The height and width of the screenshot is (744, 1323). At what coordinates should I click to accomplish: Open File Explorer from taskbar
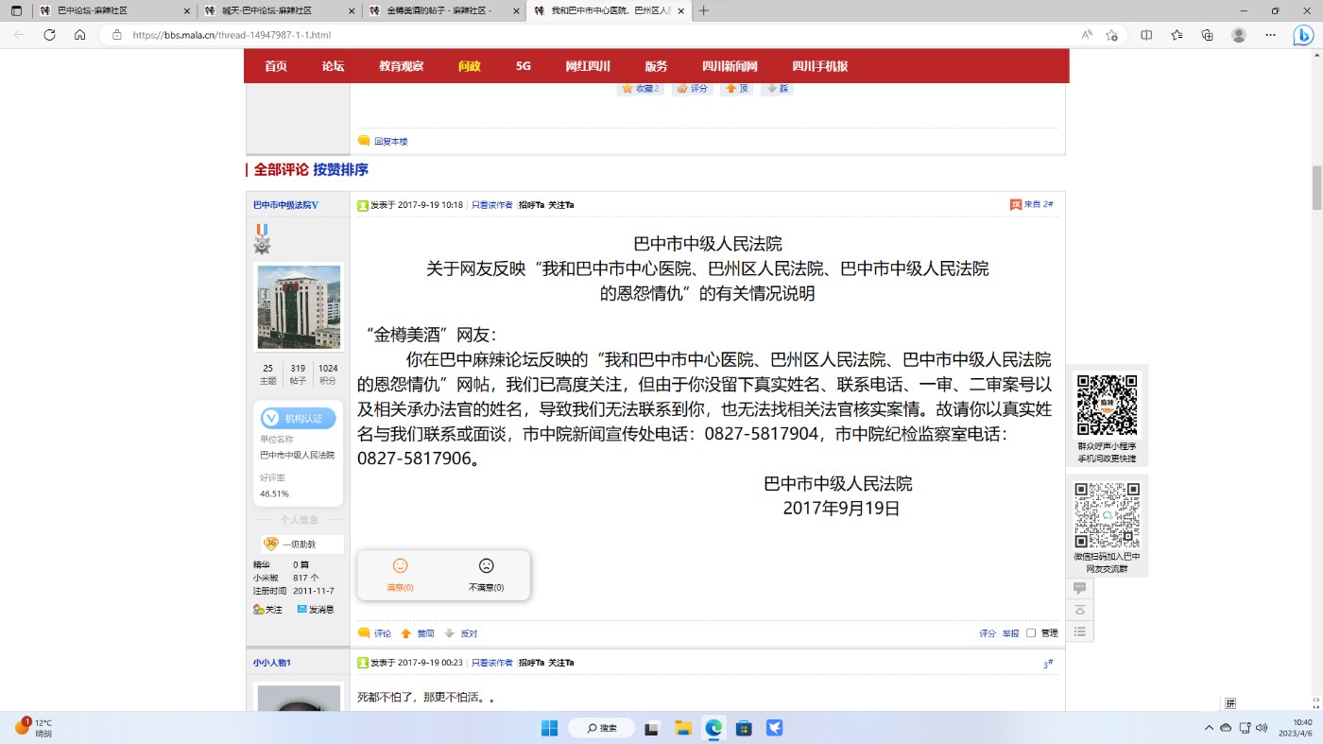[682, 728]
